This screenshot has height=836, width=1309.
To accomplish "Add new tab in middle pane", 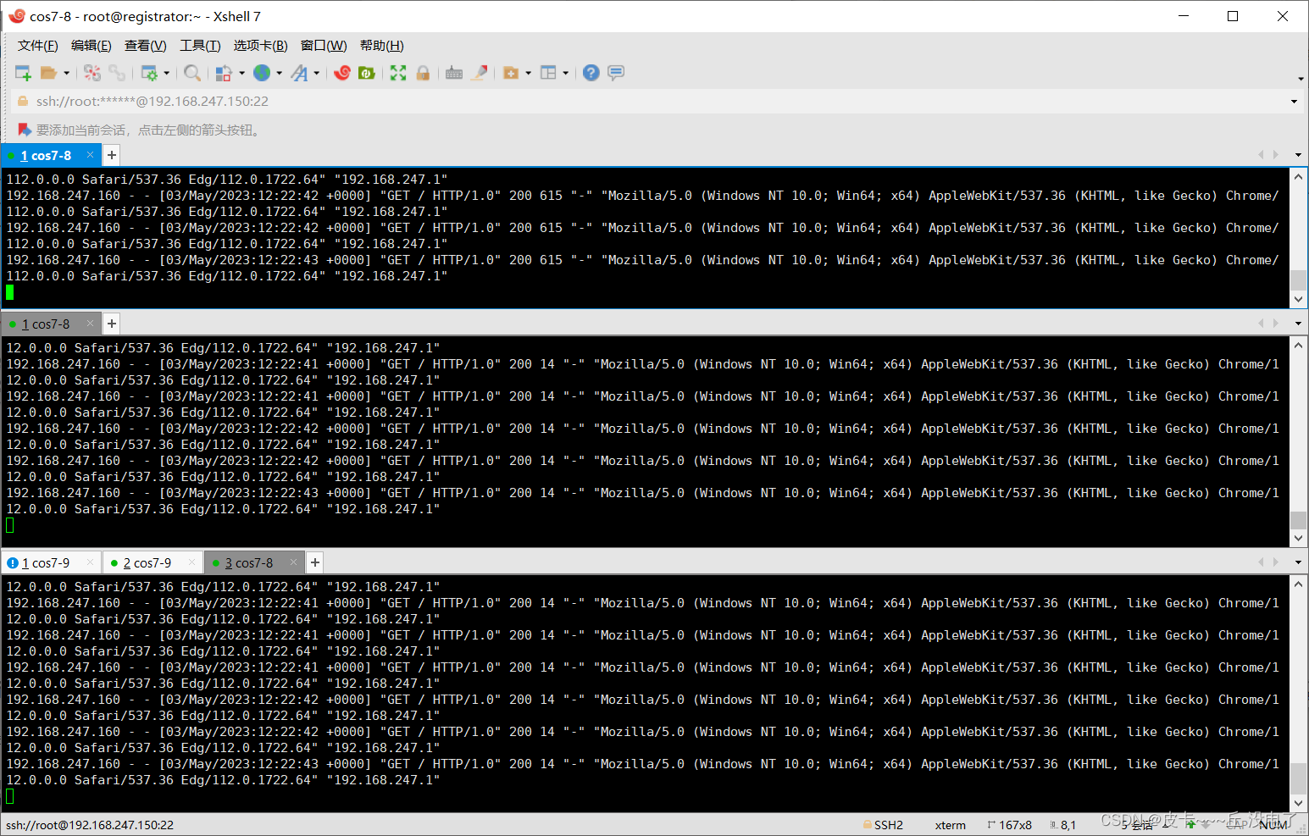I will [x=111, y=324].
